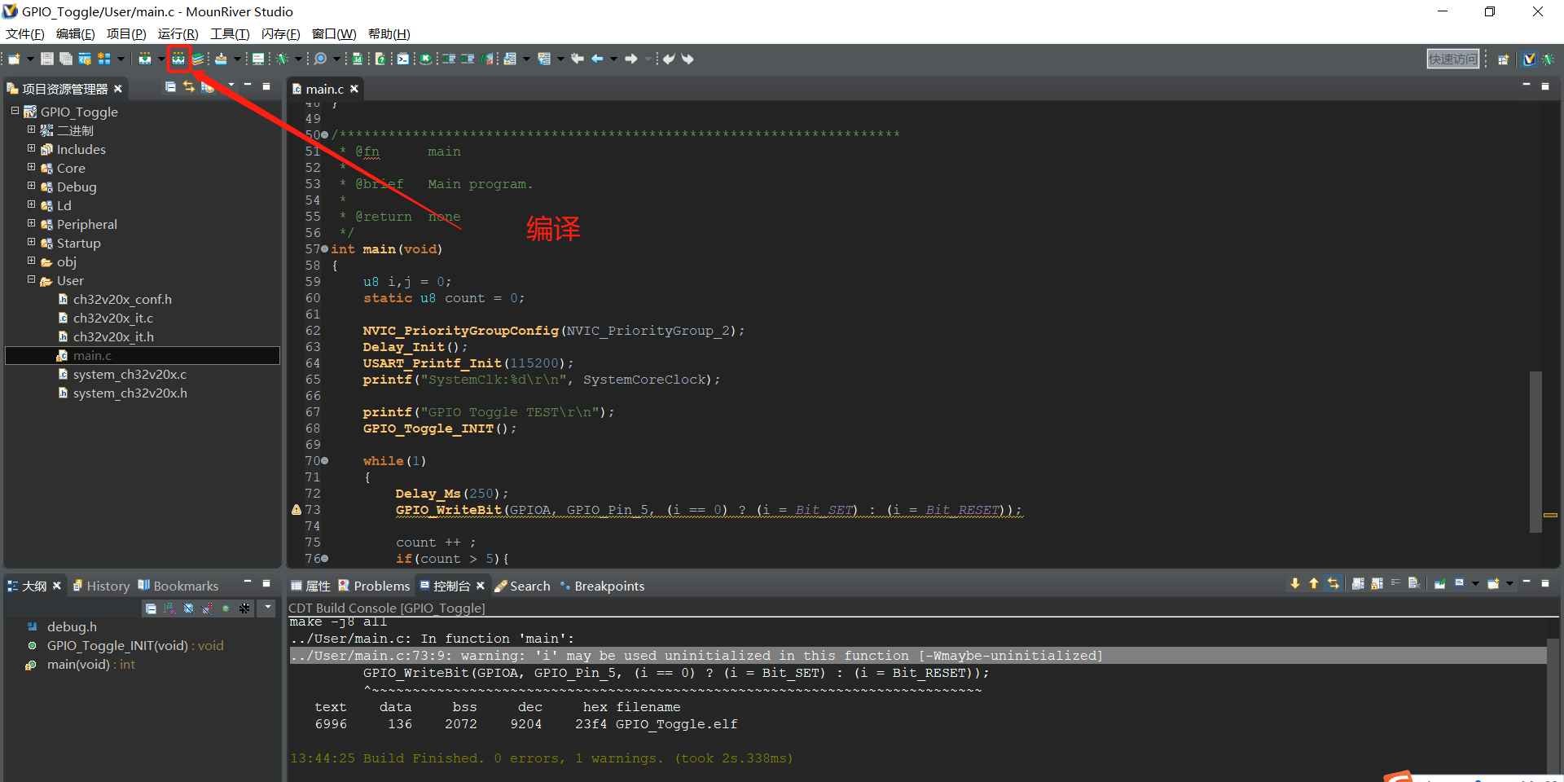Click the 快速访问 quick access field
Image resolution: width=1564 pixels, height=782 pixels.
(1453, 59)
